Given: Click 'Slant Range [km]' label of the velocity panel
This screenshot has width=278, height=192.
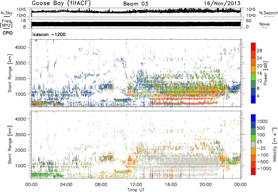Looking at the screenshot, I should tap(10, 145).
